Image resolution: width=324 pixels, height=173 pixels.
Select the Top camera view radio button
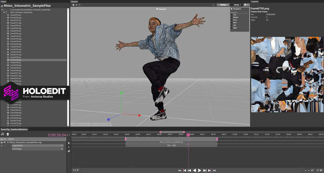click(232, 14)
